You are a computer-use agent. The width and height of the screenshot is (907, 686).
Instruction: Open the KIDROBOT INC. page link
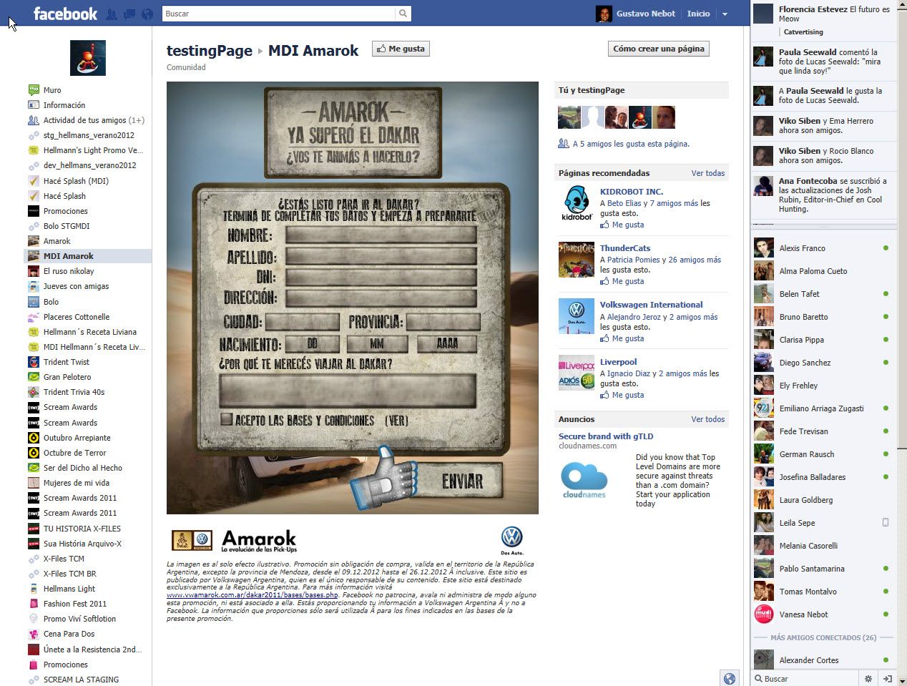tap(632, 192)
